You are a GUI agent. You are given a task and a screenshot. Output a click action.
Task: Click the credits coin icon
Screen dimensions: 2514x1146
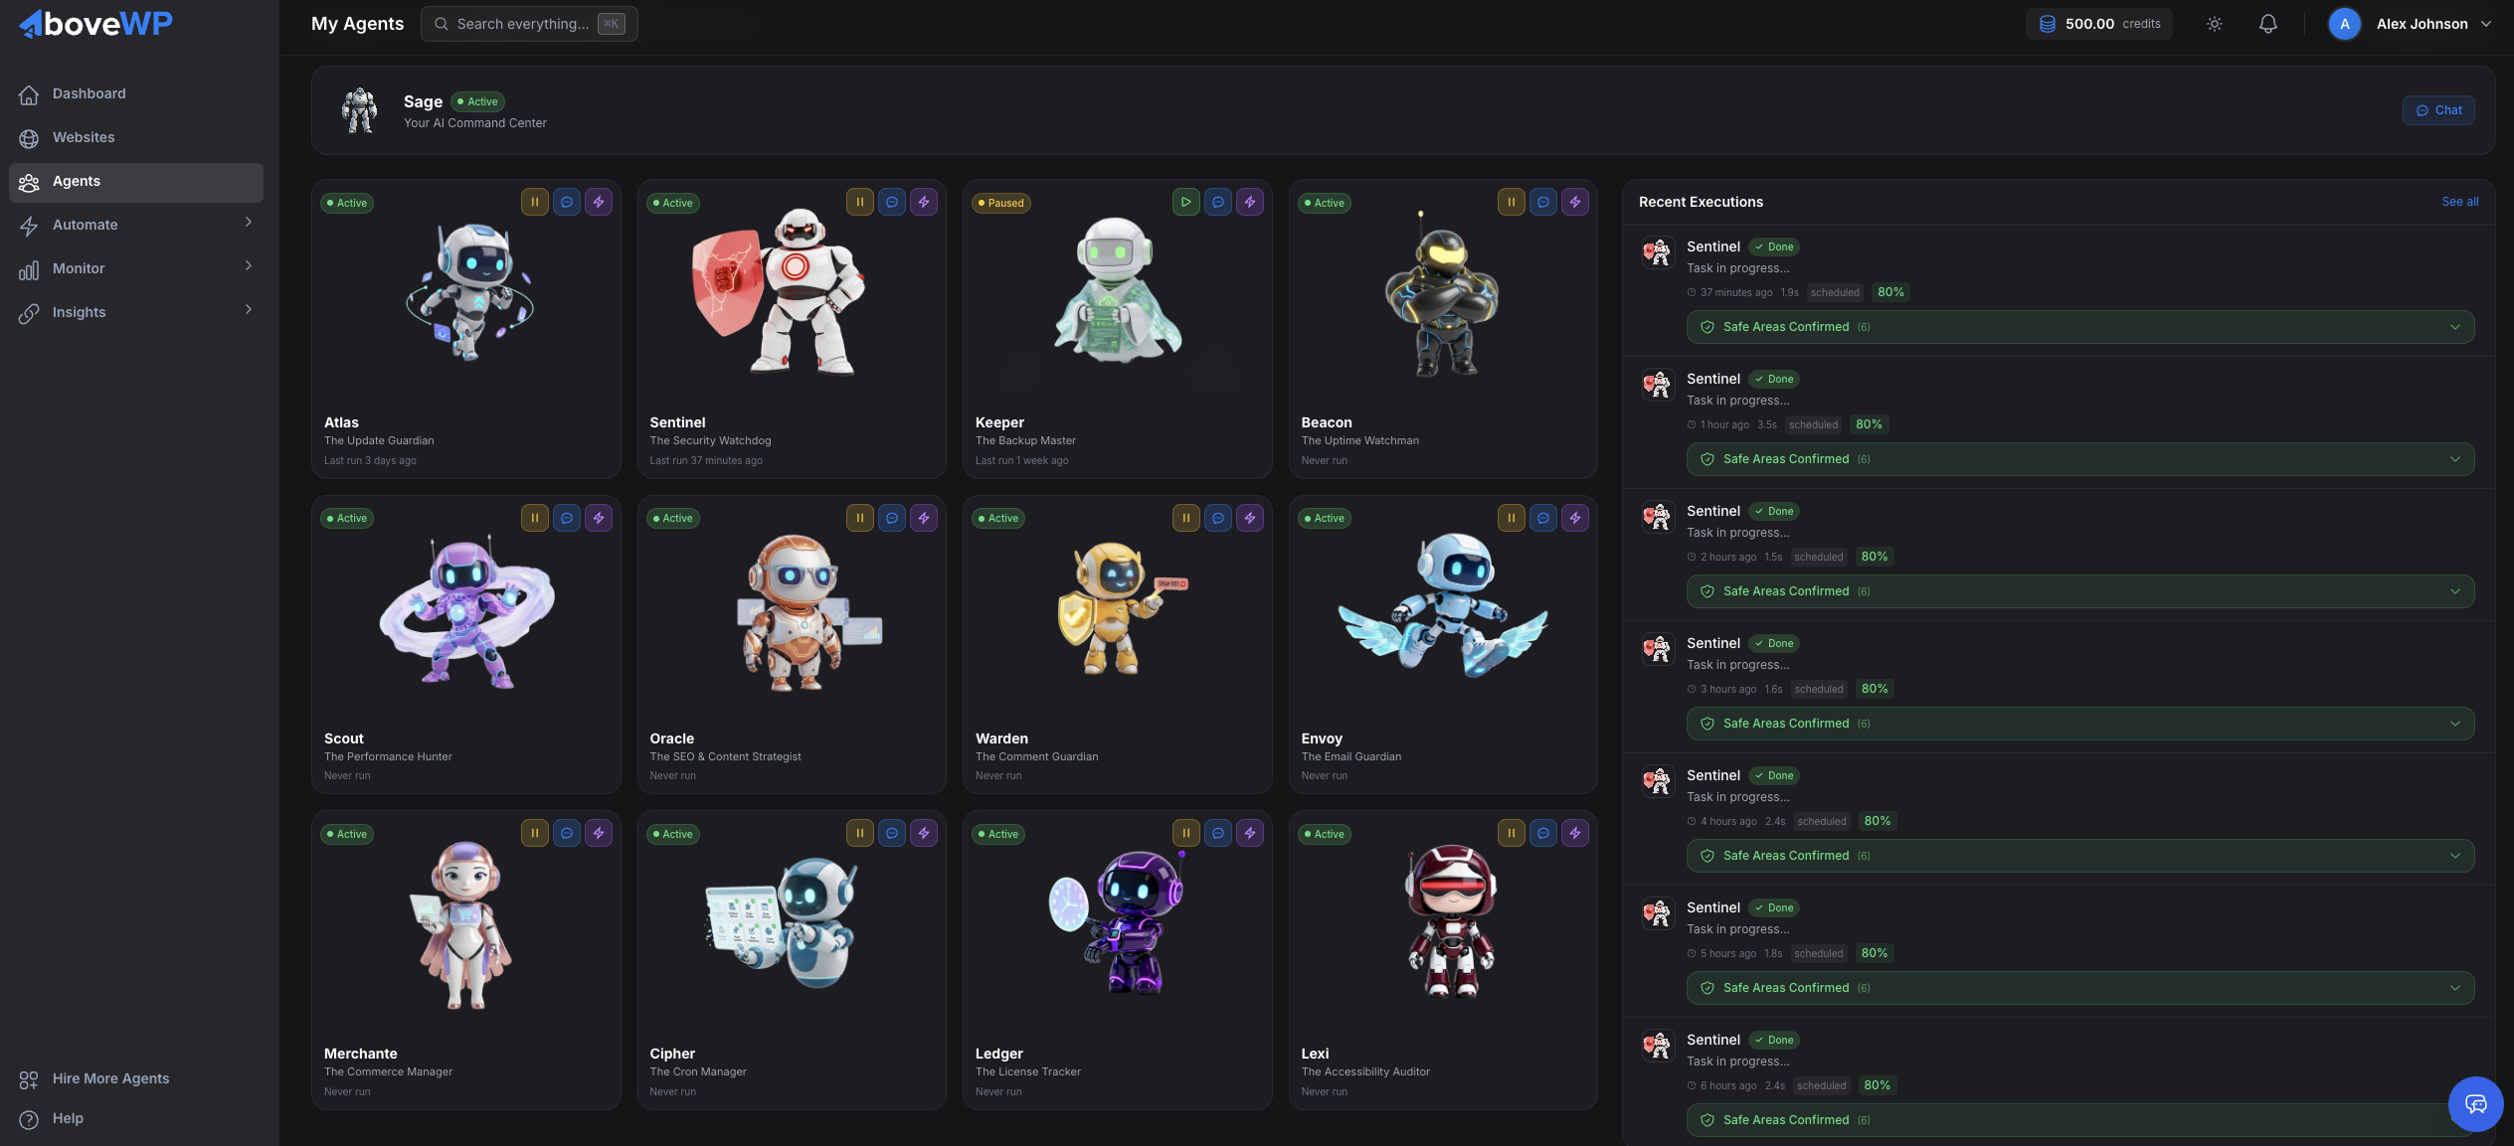coord(2048,23)
